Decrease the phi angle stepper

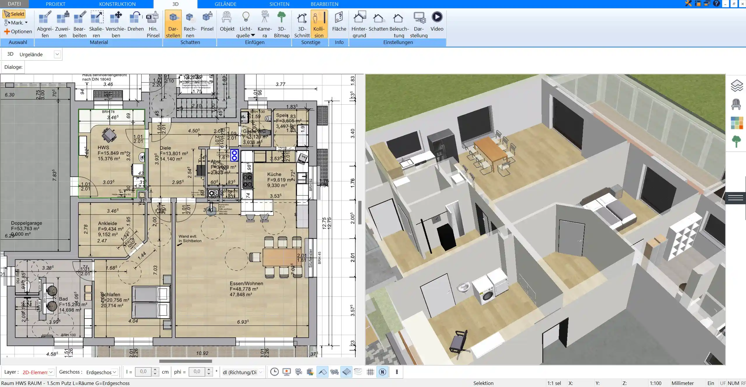[209, 374]
